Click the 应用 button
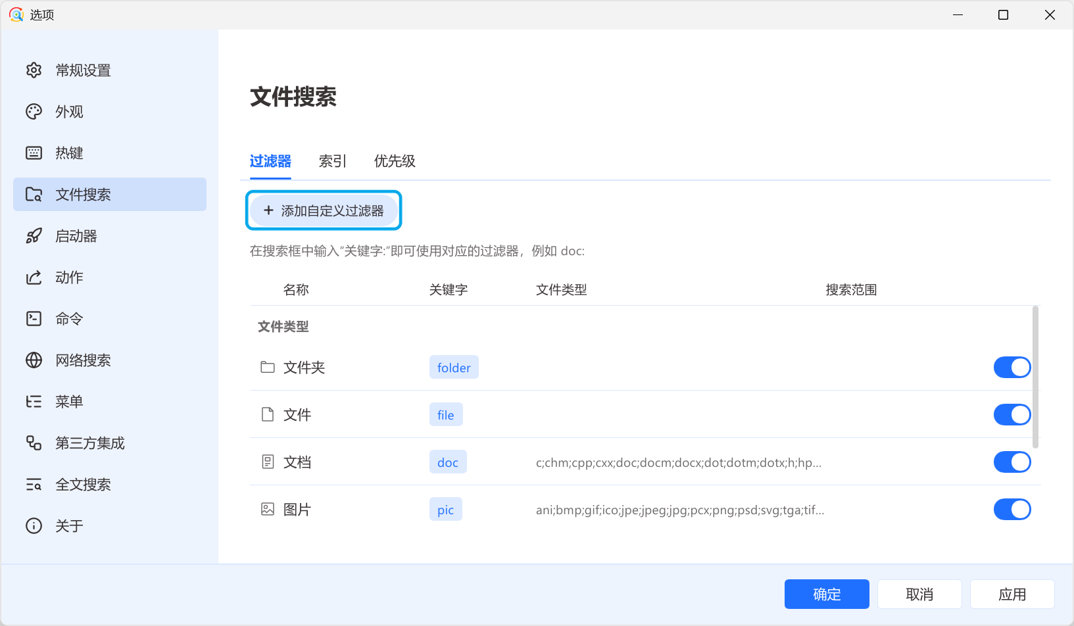 [x=1012, y=594]
